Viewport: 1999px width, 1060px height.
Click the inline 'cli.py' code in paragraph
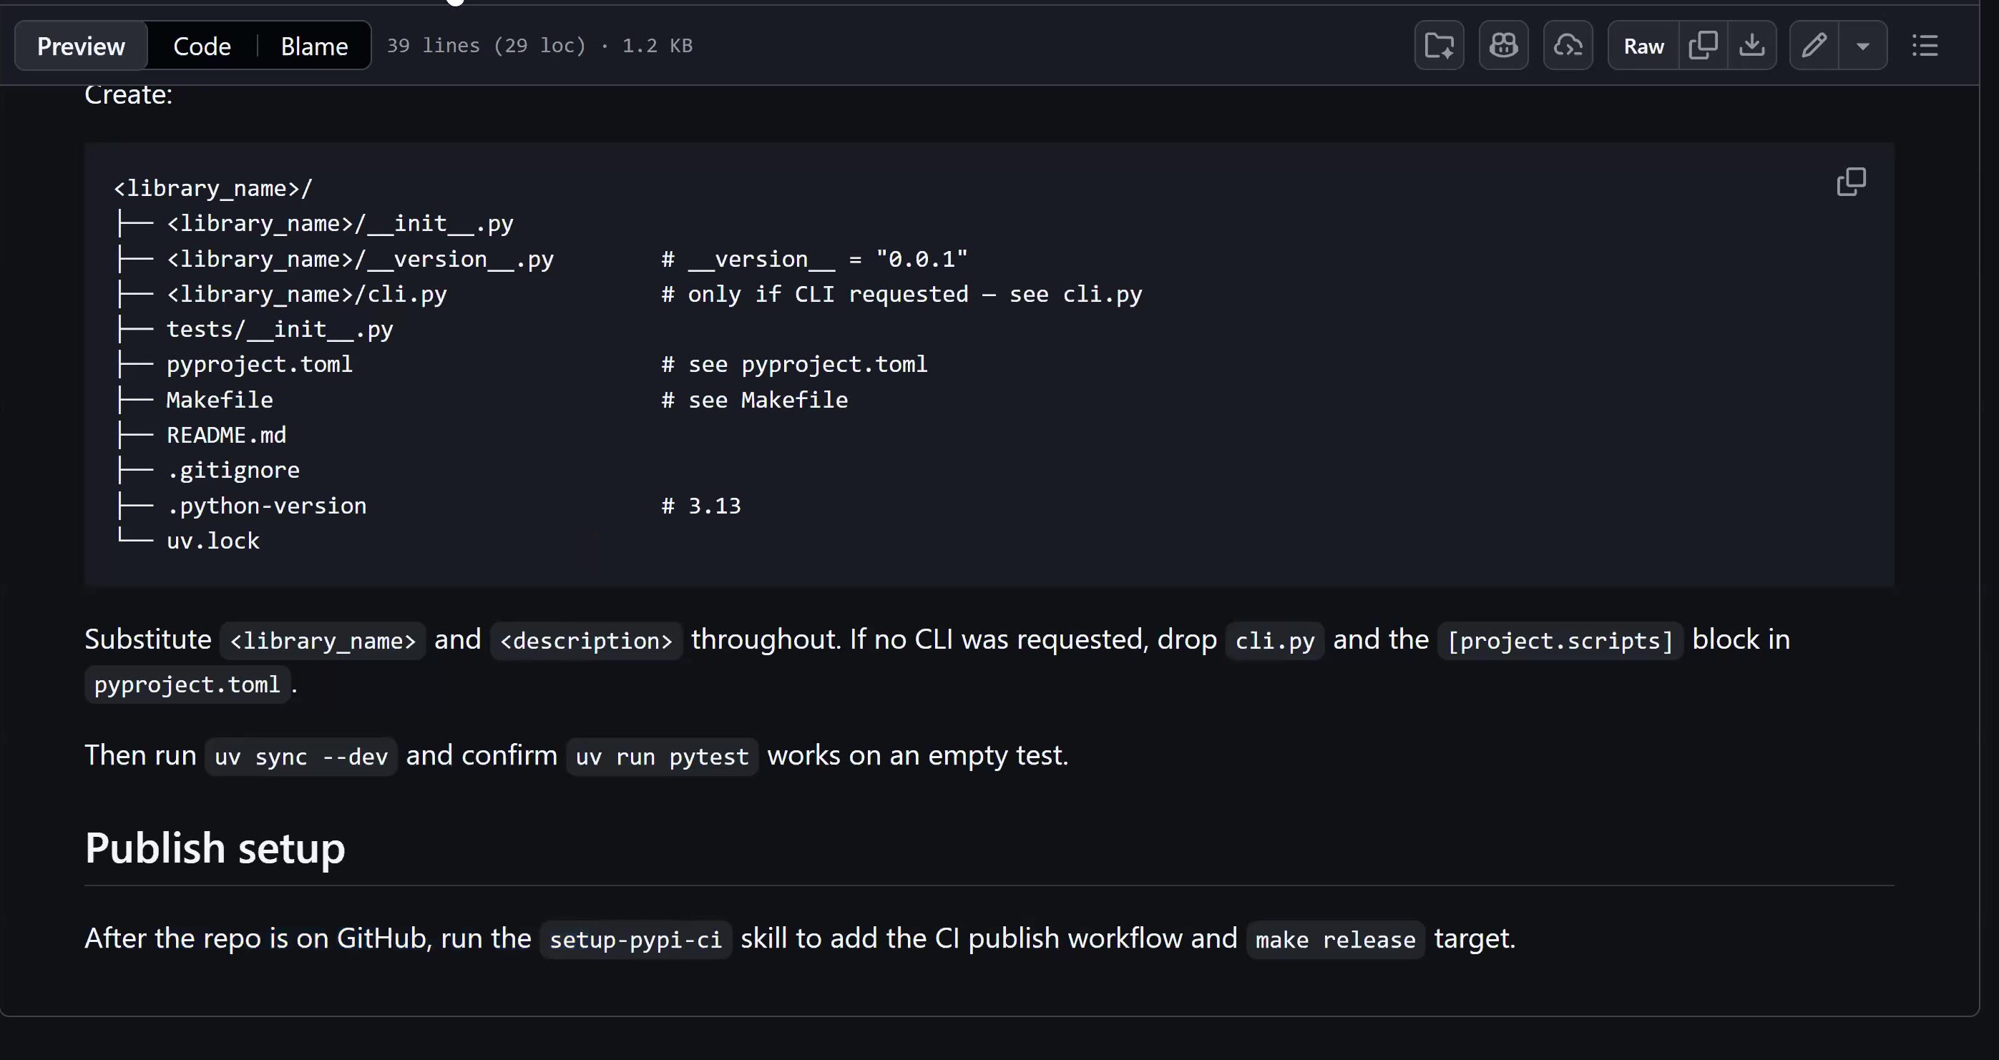tap(1275, 640)
